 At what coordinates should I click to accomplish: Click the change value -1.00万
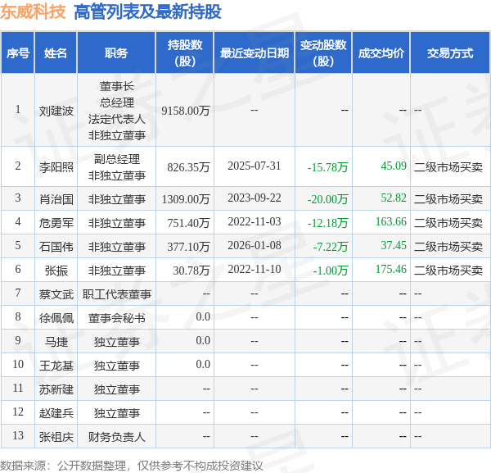(331, 271)
